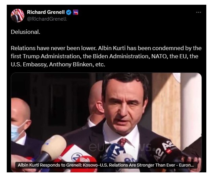Click the round profile avatar with flags

pyautogui.click(x=18, y=16)
